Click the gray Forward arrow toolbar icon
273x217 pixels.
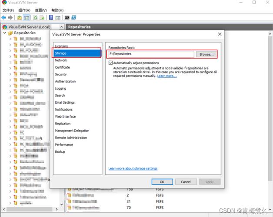(10, 17)
